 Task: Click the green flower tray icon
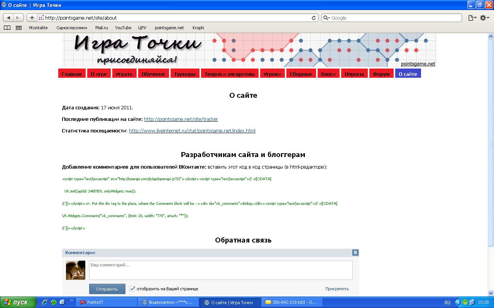[465, 303]
